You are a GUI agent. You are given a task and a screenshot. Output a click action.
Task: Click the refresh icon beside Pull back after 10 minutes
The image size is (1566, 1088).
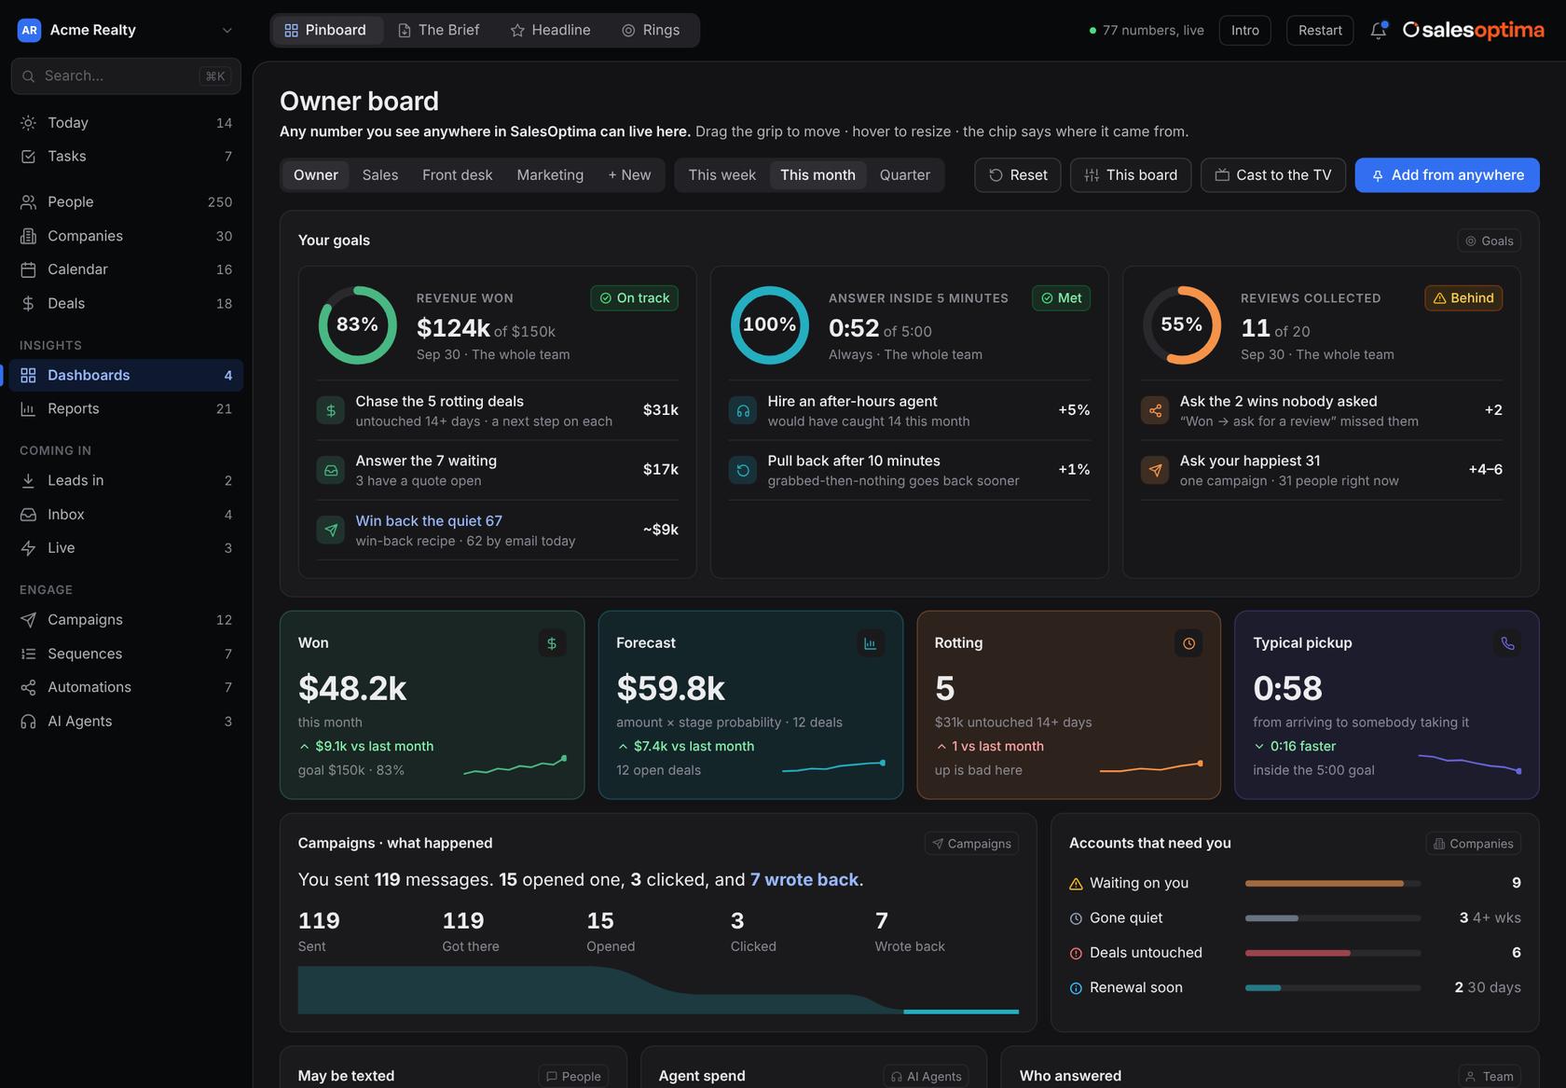743,470
